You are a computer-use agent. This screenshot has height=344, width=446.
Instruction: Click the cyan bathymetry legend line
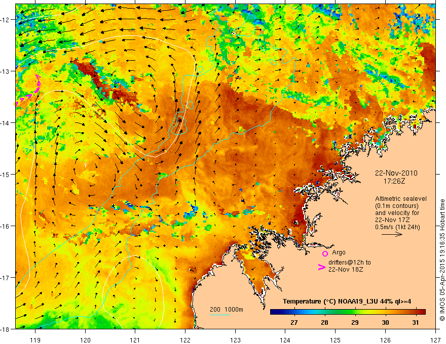220,315
